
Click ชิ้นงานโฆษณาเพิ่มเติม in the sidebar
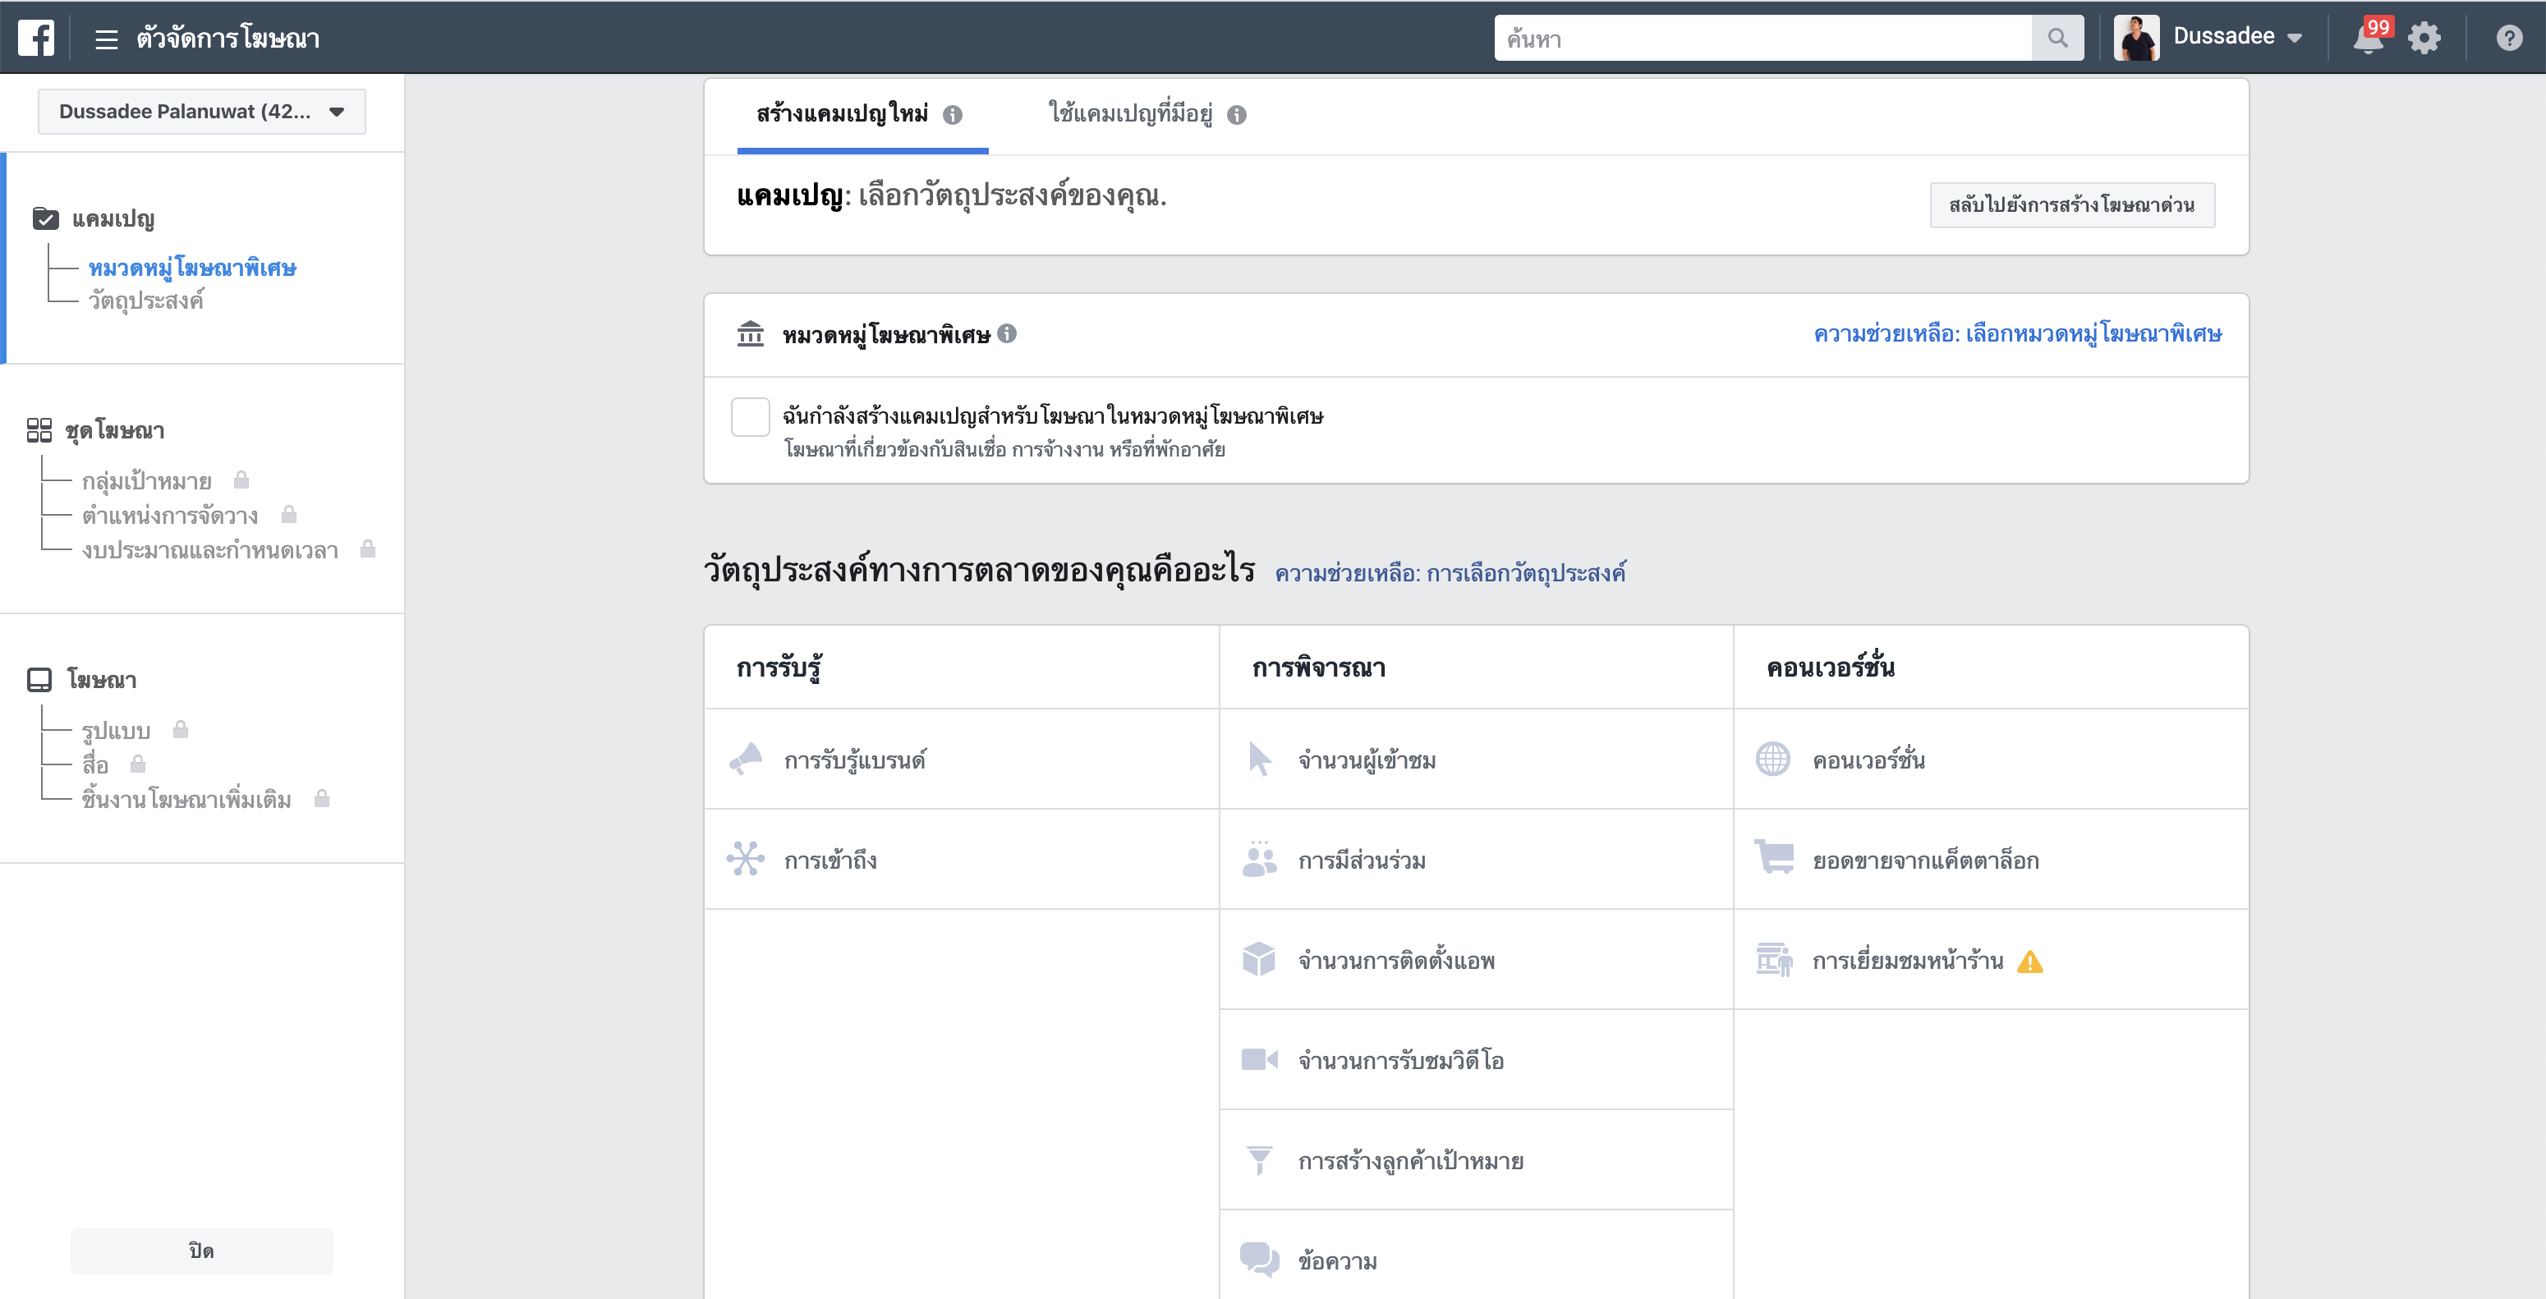click(186, 799)
